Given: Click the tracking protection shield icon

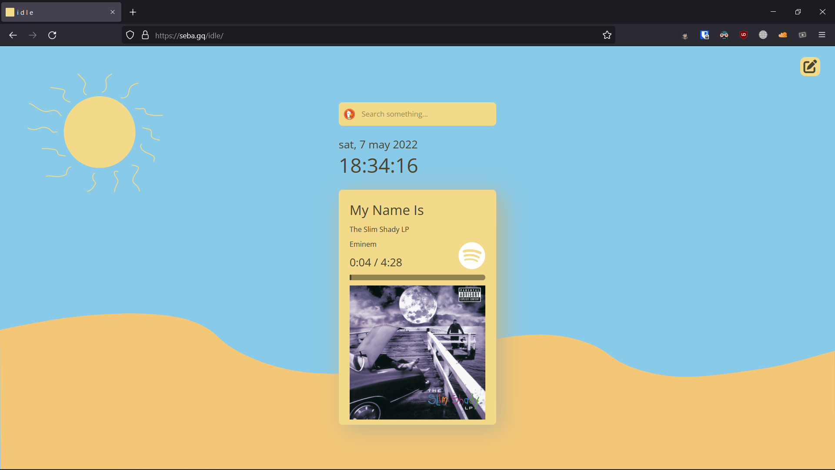Looking at the screenshot, I should pyautogui.click(x=130, y=35).
